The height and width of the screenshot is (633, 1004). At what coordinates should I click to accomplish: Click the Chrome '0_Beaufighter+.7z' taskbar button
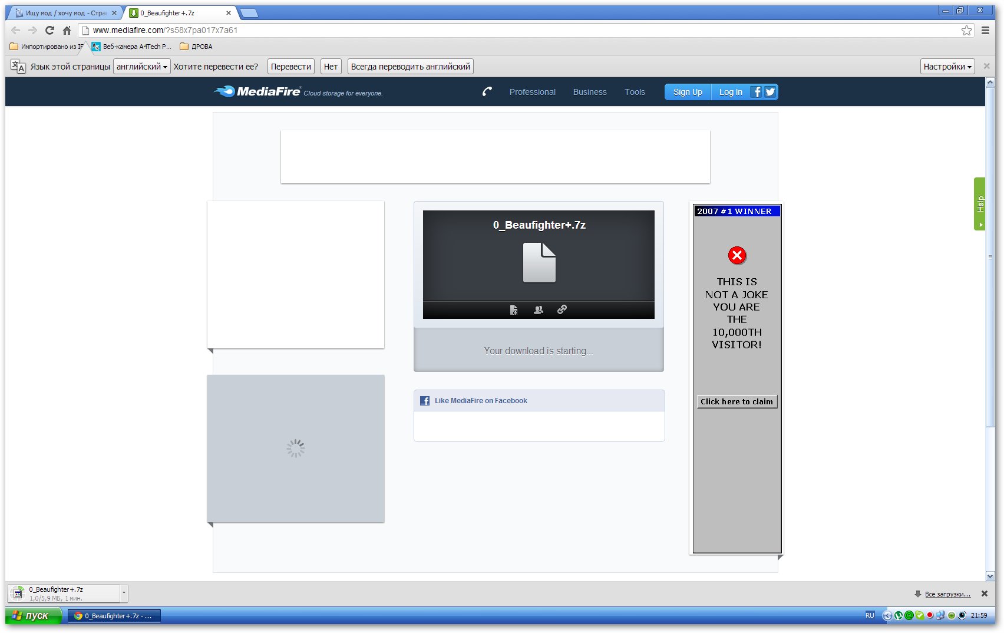[x=114, y=615]
